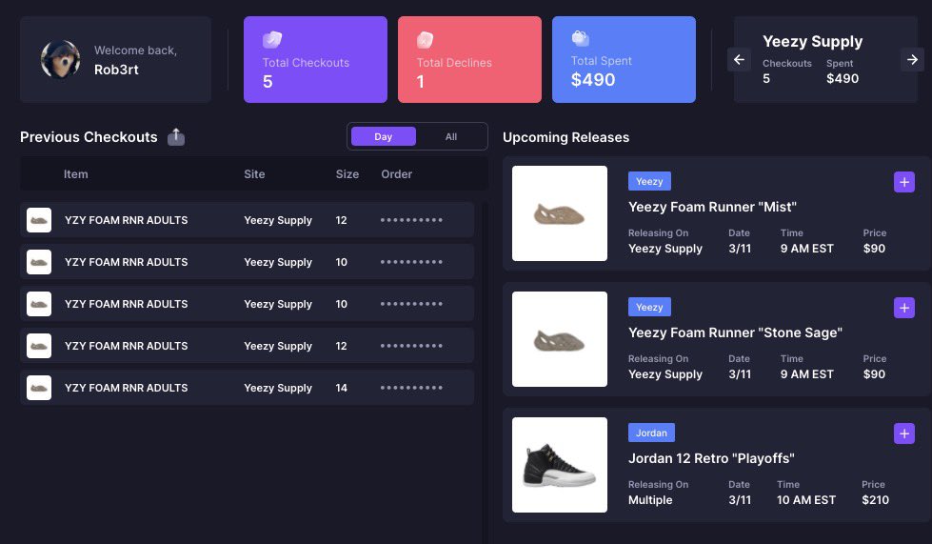Click the Total Spent shopping bag icon
The width and height of the screenshot is (932, 544).
[580, 38]
